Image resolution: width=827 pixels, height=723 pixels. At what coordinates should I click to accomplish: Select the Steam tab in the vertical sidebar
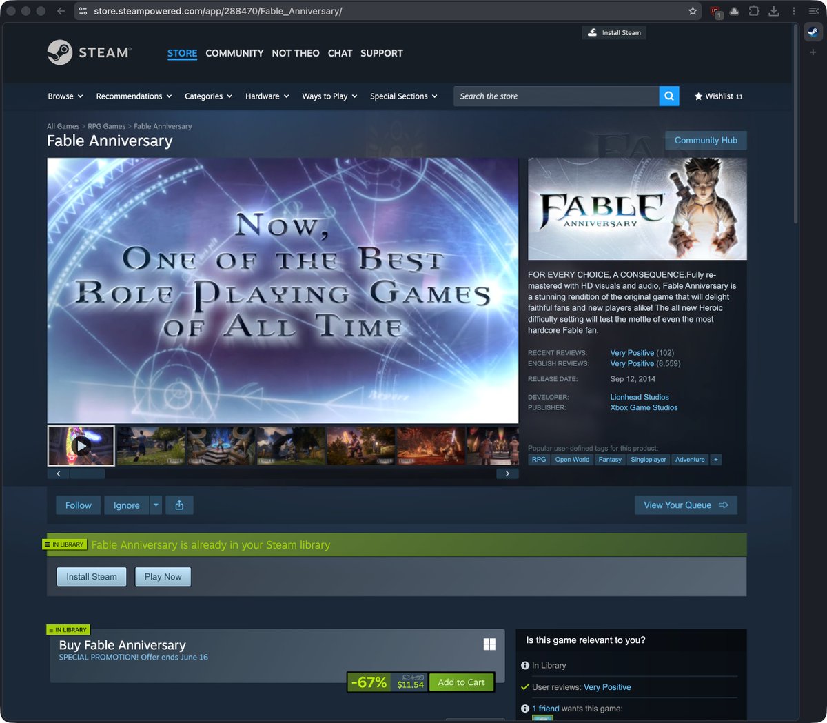click(813, 32)
